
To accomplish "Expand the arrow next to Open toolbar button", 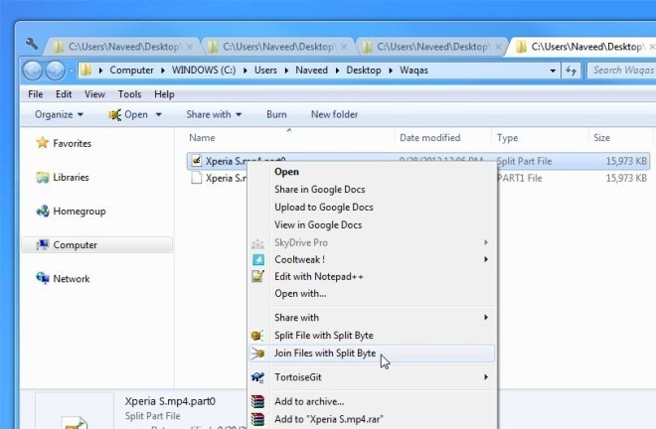I will coord(159,114).
